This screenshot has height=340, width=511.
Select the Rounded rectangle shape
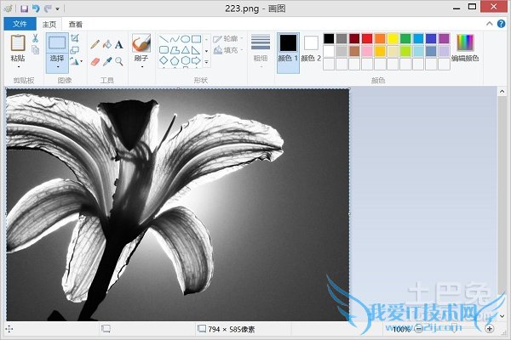[x=164, y=50]
